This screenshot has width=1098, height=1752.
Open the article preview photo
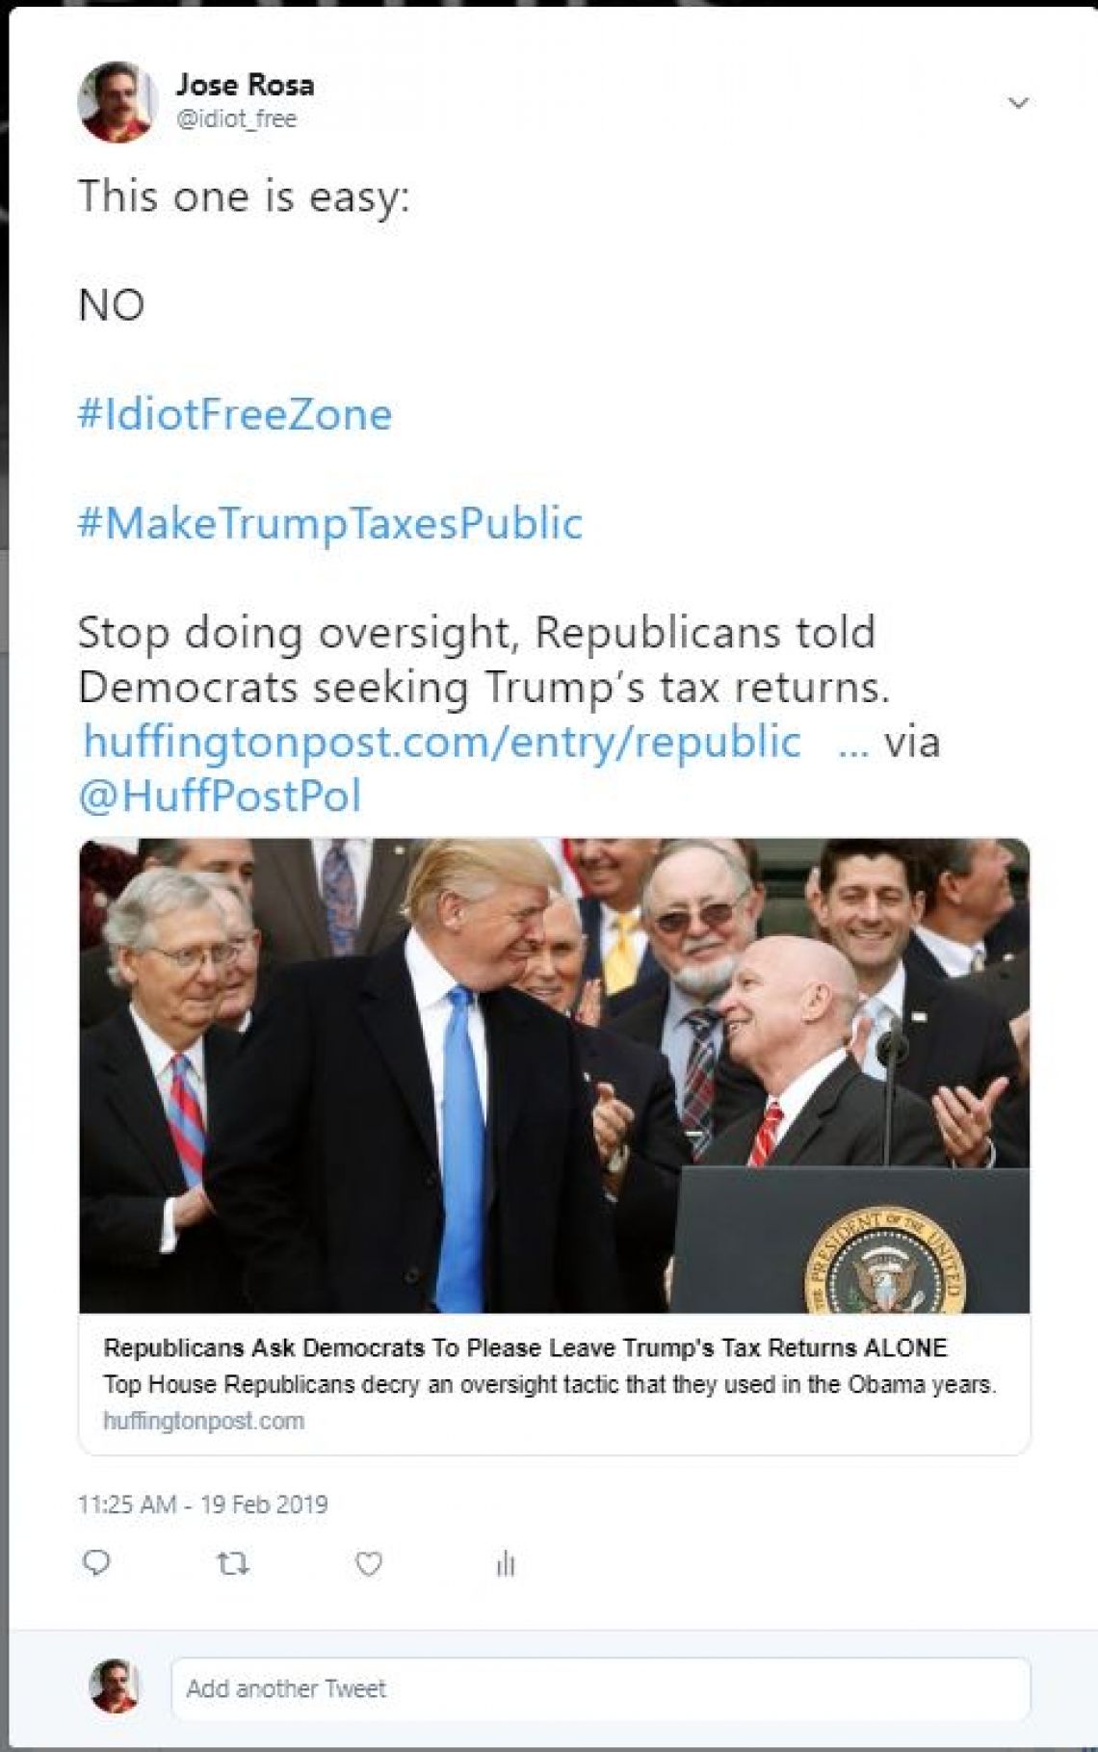[554, 1075]
